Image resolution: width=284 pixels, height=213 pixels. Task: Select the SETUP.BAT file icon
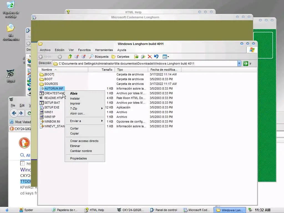[42, 103]
